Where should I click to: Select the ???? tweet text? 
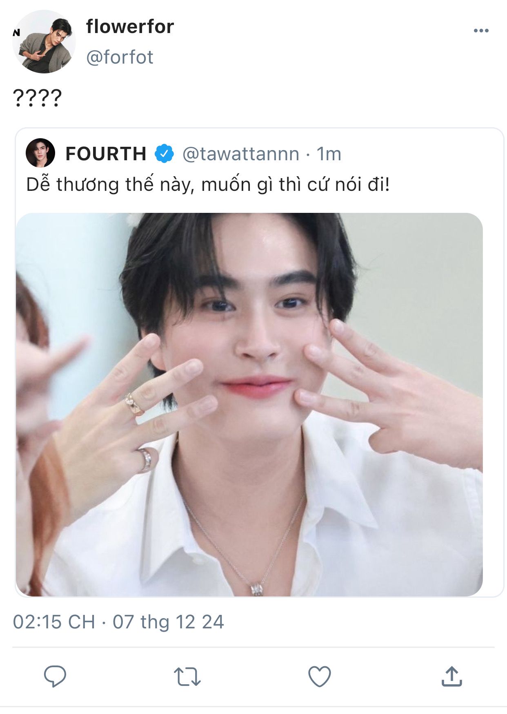(37, 98)
